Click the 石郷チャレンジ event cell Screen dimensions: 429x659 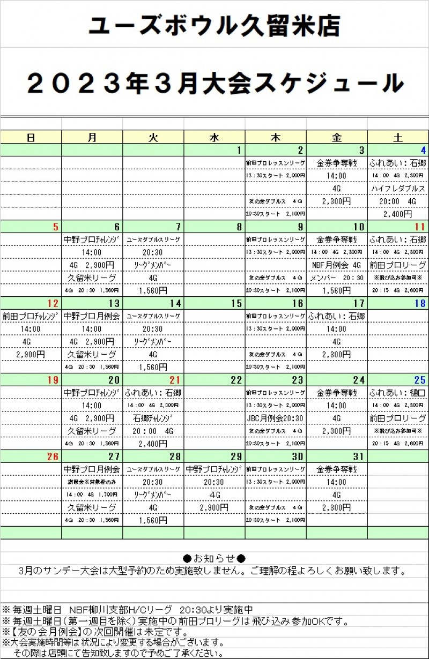tap(153, 418)
